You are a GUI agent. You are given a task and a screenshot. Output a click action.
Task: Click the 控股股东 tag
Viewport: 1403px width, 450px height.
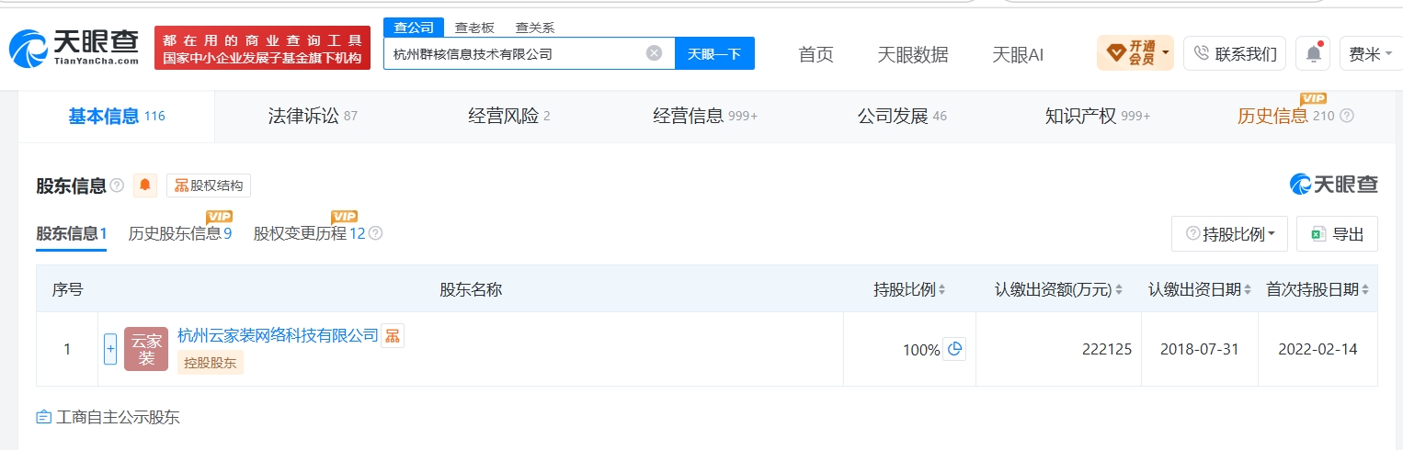pos(211,363)
